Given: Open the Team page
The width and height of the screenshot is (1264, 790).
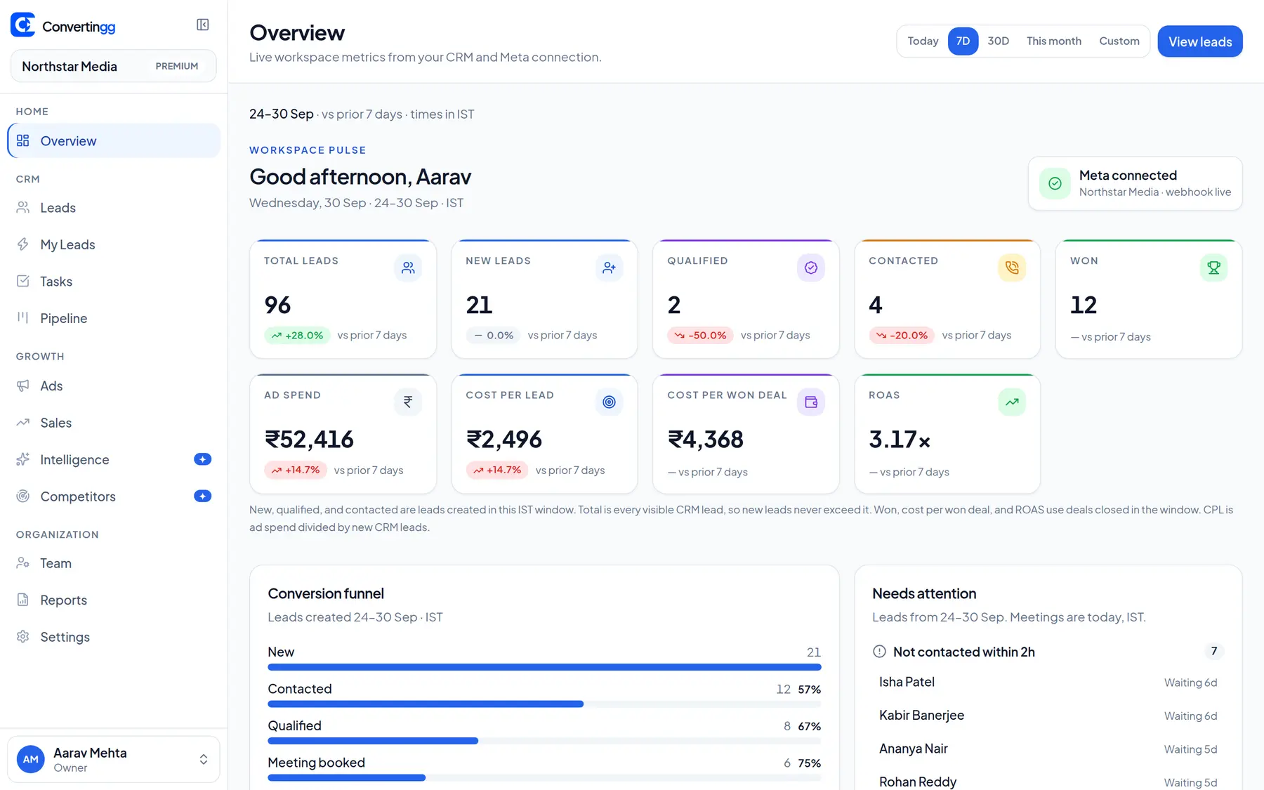Looking at the screenshot, I should [x=114, y=562].
